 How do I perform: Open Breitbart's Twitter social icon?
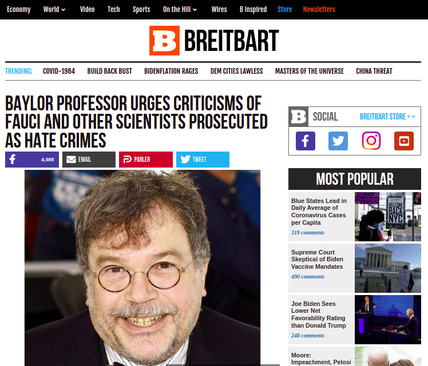tap(338, 141)
